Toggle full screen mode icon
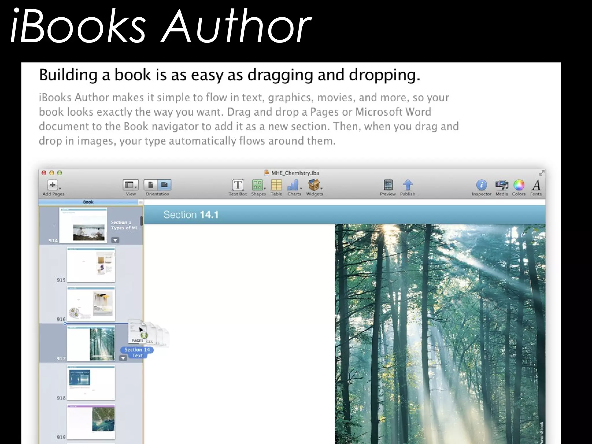The image size is (592, 444). (541, 173)
